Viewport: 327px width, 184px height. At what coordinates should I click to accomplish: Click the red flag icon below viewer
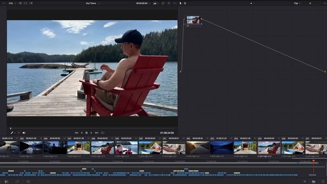click(19, 133)
